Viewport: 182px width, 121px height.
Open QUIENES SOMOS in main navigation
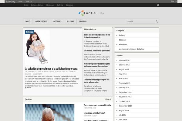(41, 21)
